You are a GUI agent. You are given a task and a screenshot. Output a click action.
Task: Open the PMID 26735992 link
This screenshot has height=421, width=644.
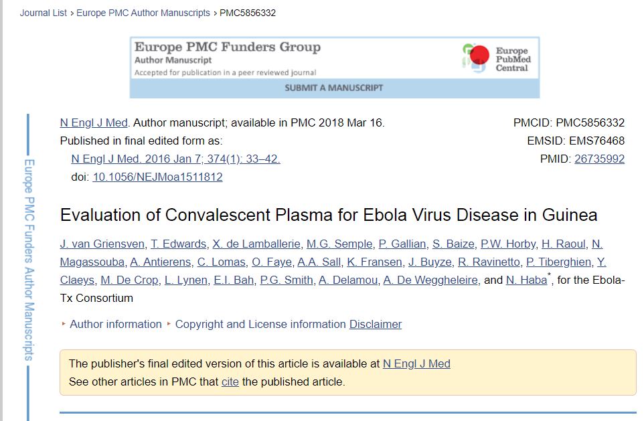599,159
